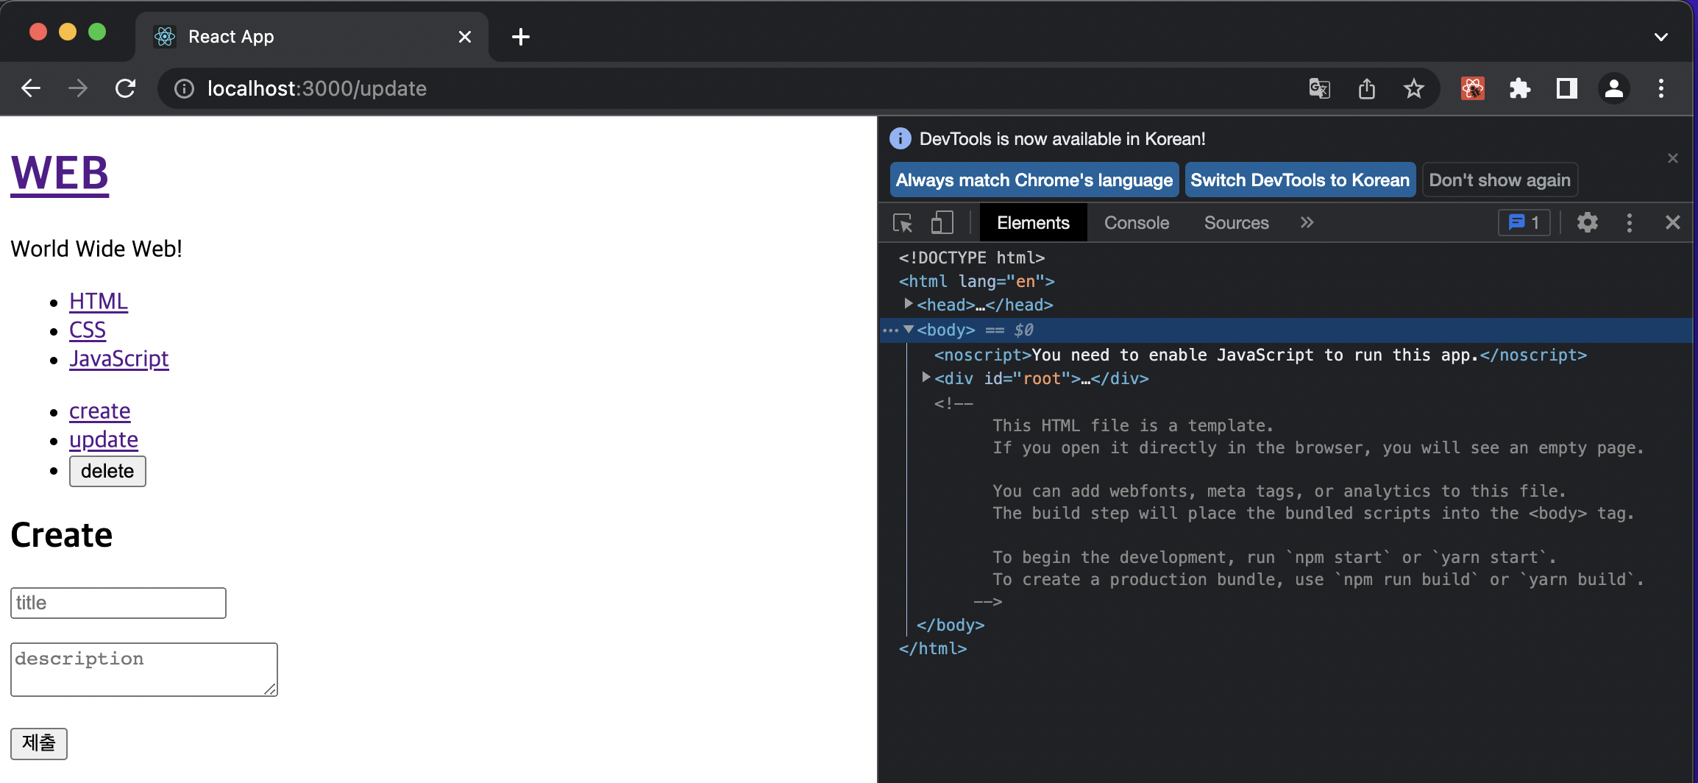Toggle device toolbar in DevTools
Viewport: 1698px width, 783px height.
pyautogui.click(x=942, y=223)
